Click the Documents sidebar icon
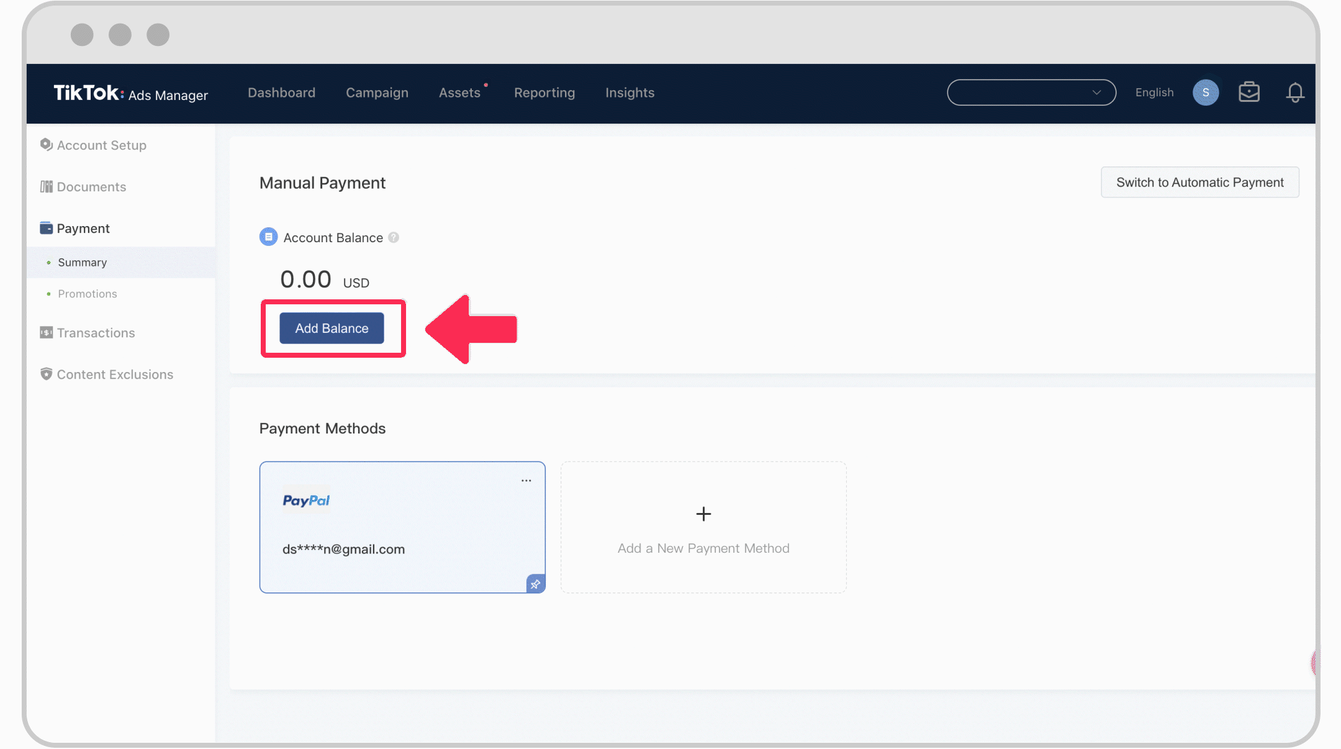Image resolution: width=1341 pixels, height=749 pixels. coord(47,186)
